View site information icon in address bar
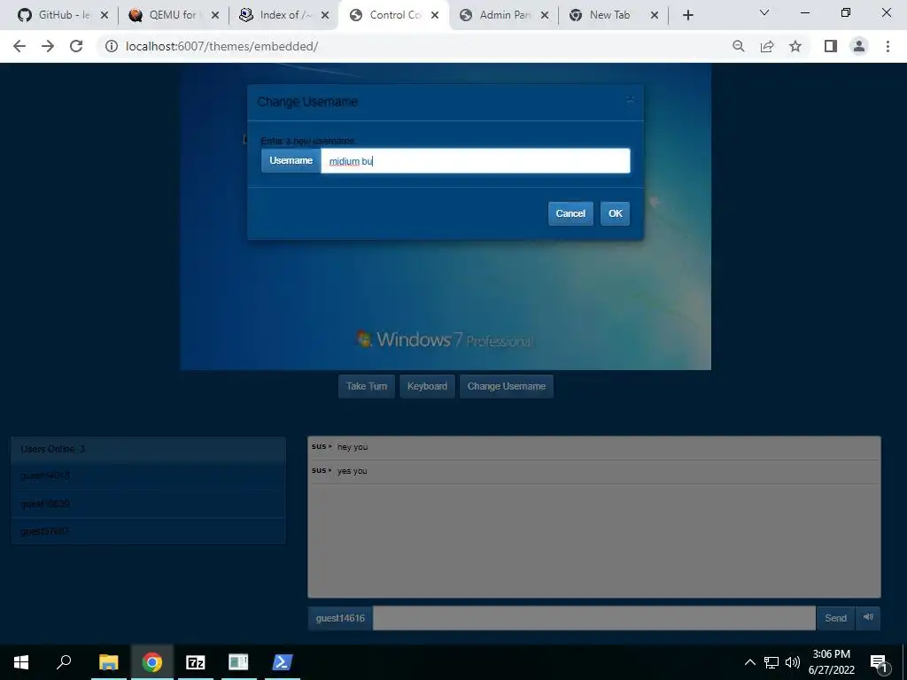 pos(112,46)
